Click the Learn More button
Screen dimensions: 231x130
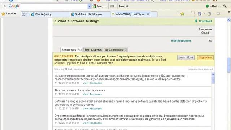(186, 57)
